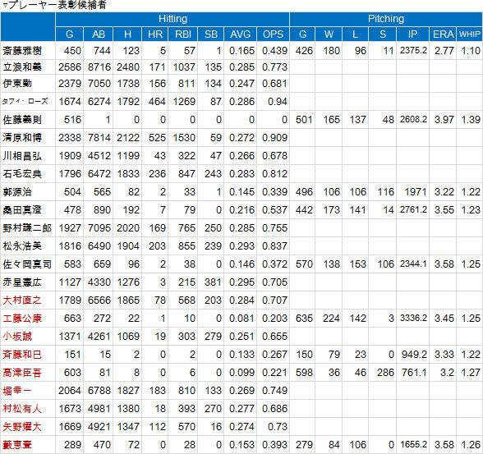Click player name 石毛宏典

[22, 174]
